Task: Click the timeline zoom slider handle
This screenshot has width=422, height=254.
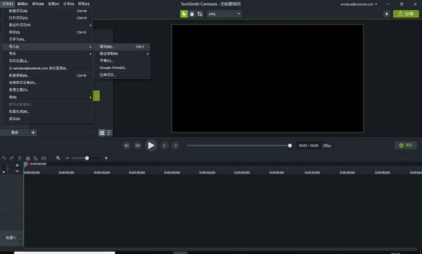Action: pos(87,158)
